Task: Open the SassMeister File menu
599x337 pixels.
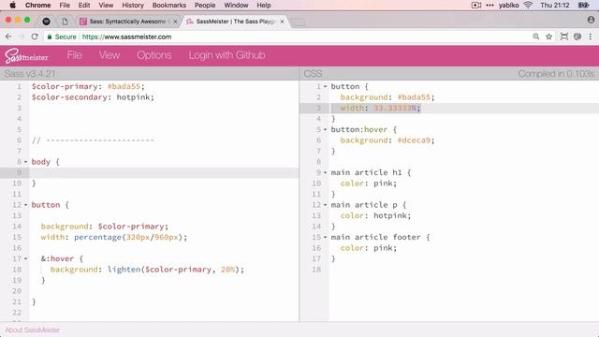Action: 74,55
